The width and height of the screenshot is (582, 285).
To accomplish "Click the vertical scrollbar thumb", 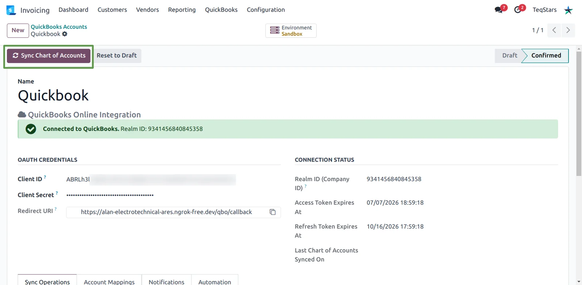I will (x=579, y=114).
